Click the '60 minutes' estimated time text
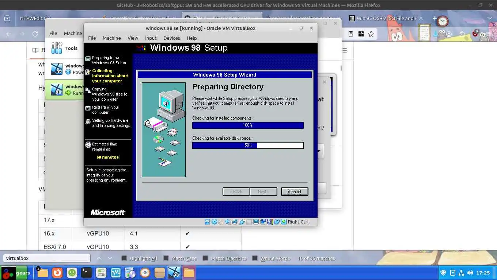 click(x=108, y=157)
